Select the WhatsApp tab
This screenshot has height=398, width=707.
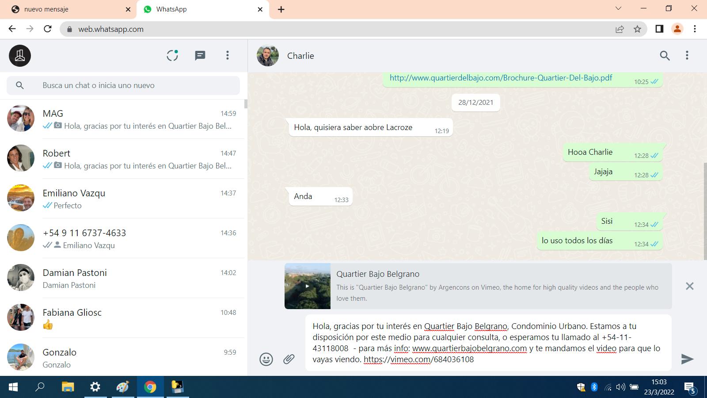click(203, 9)
